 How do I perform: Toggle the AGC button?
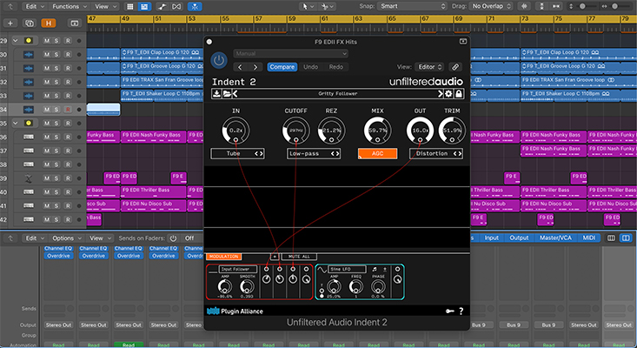pyautogui.click(x=377, y=154)
